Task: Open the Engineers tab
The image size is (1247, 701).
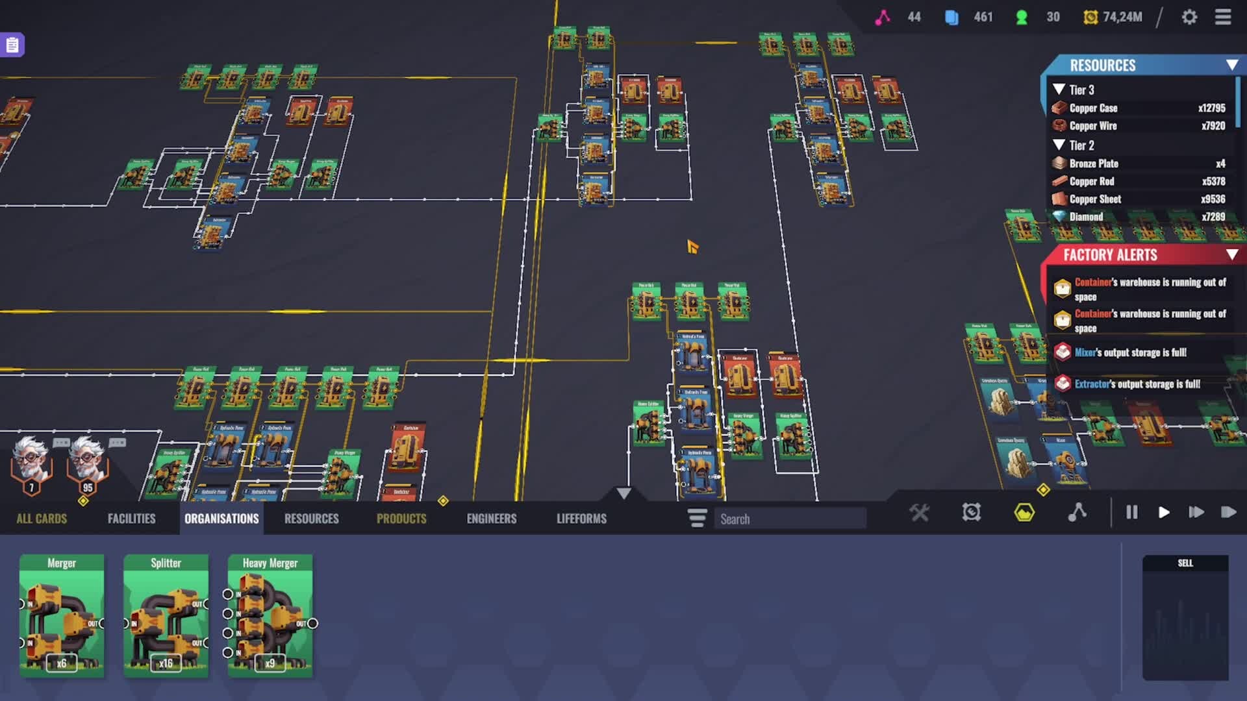Action: point(491,519)
